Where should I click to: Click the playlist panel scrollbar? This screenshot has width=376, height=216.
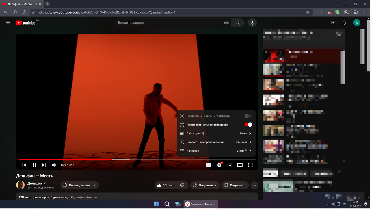coord(343,67)
